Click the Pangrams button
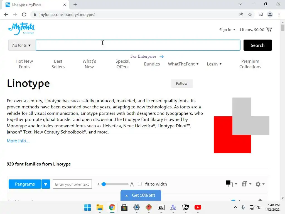Viewport: 285px width, 214px height. point(25,184)
